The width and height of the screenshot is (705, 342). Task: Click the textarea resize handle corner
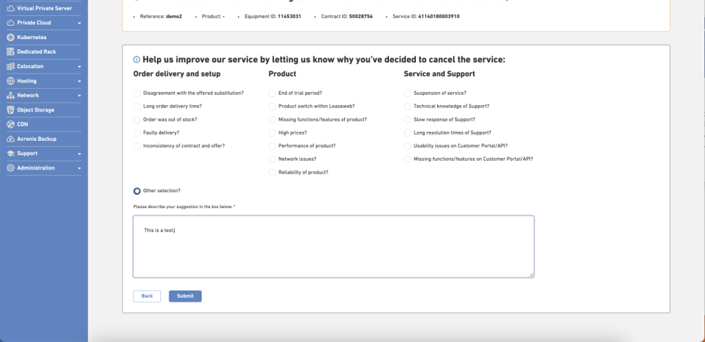click(531, 275)
